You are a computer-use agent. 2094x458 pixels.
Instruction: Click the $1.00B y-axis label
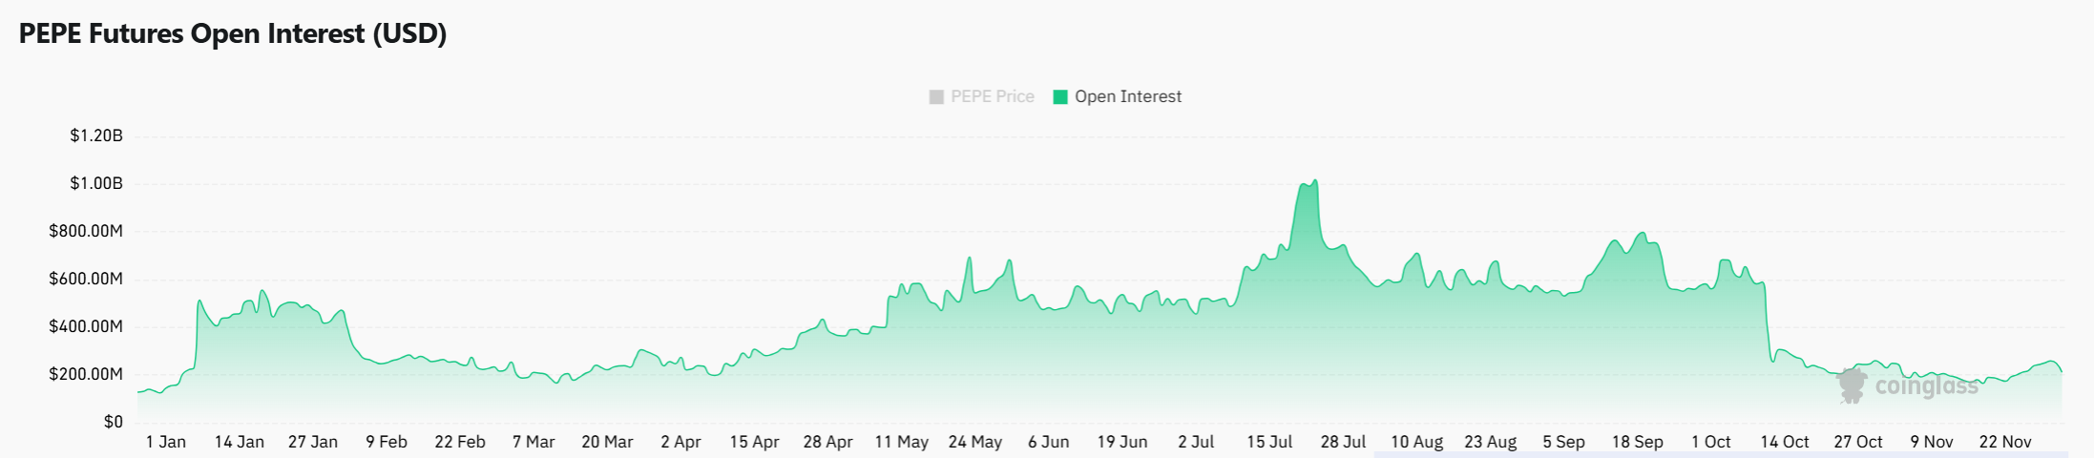96,183
